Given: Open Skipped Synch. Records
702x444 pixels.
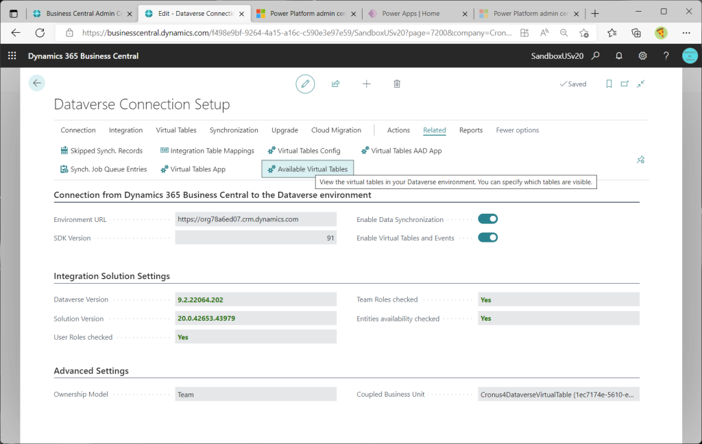Looking at the screenshot, I should pyautogui.click(x=101, y=151).
